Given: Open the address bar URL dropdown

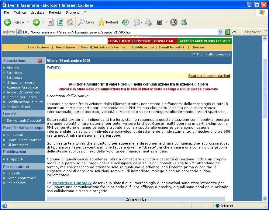Looking at the screenshot, I should 220,32.
